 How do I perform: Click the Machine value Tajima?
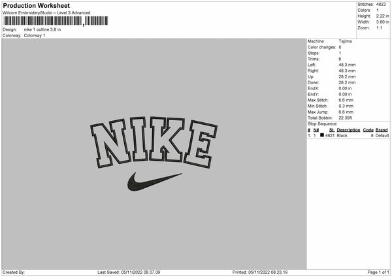pyautogui.click(x=345, y=41)
